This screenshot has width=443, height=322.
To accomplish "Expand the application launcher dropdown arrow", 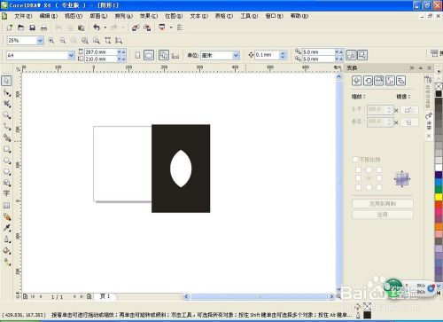I will pyautogui.click(x=171, y=27).
